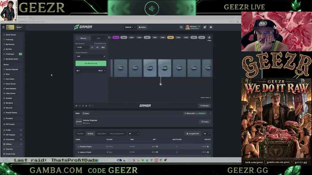Open Game Shows in sidebar
The width and height of the screenshot is (312, 175).
pyautogui.click(x=10, y=84)
